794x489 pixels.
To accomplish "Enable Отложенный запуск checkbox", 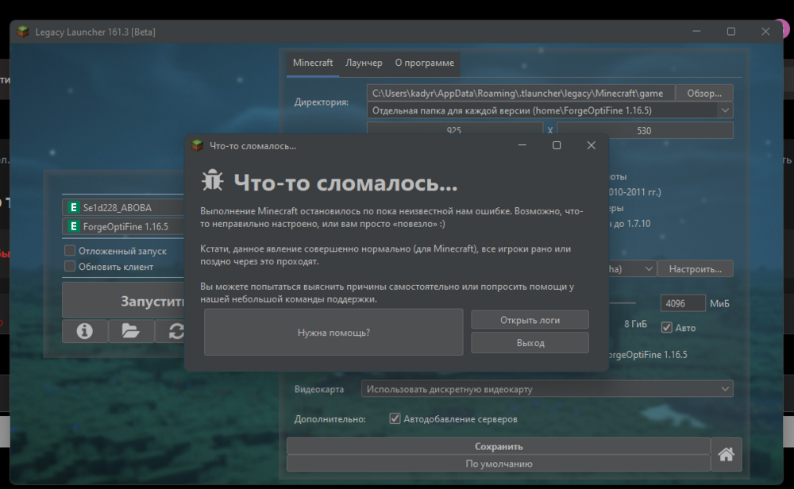I will (70, 251).
